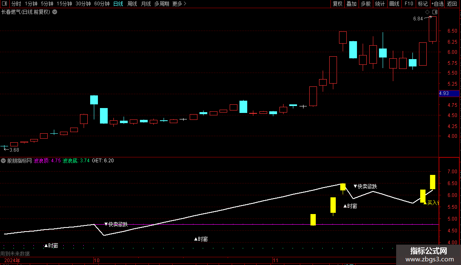The image size is (461, 265).
Task: Click 返回 to go back
Action: pos(452,4)
